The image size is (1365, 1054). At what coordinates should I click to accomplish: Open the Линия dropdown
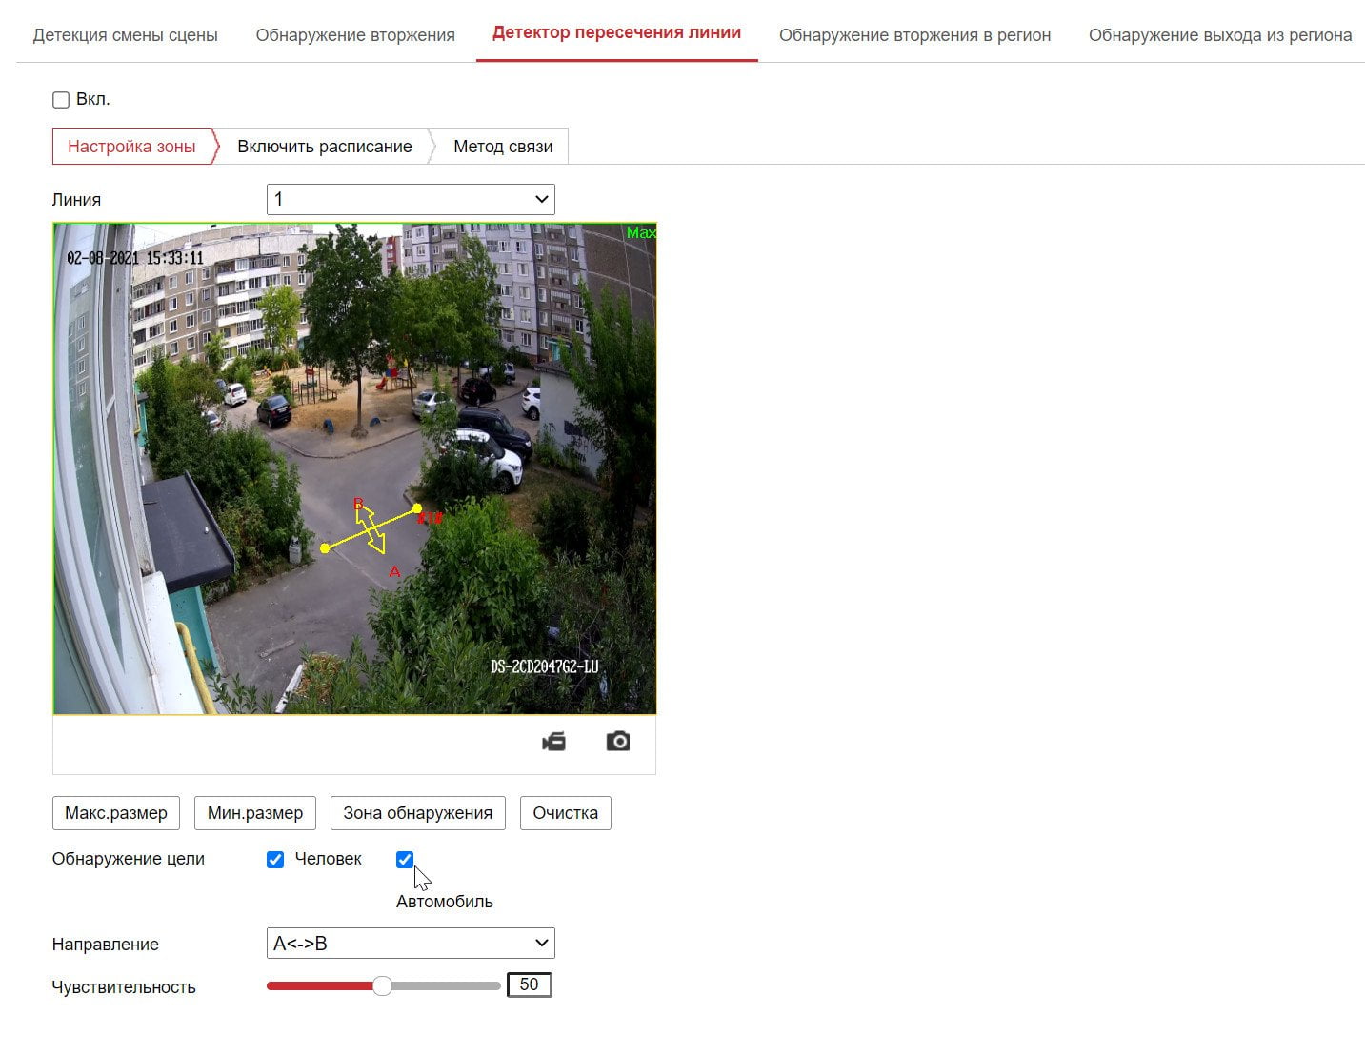pyautogui.click(x=411, y=199)
